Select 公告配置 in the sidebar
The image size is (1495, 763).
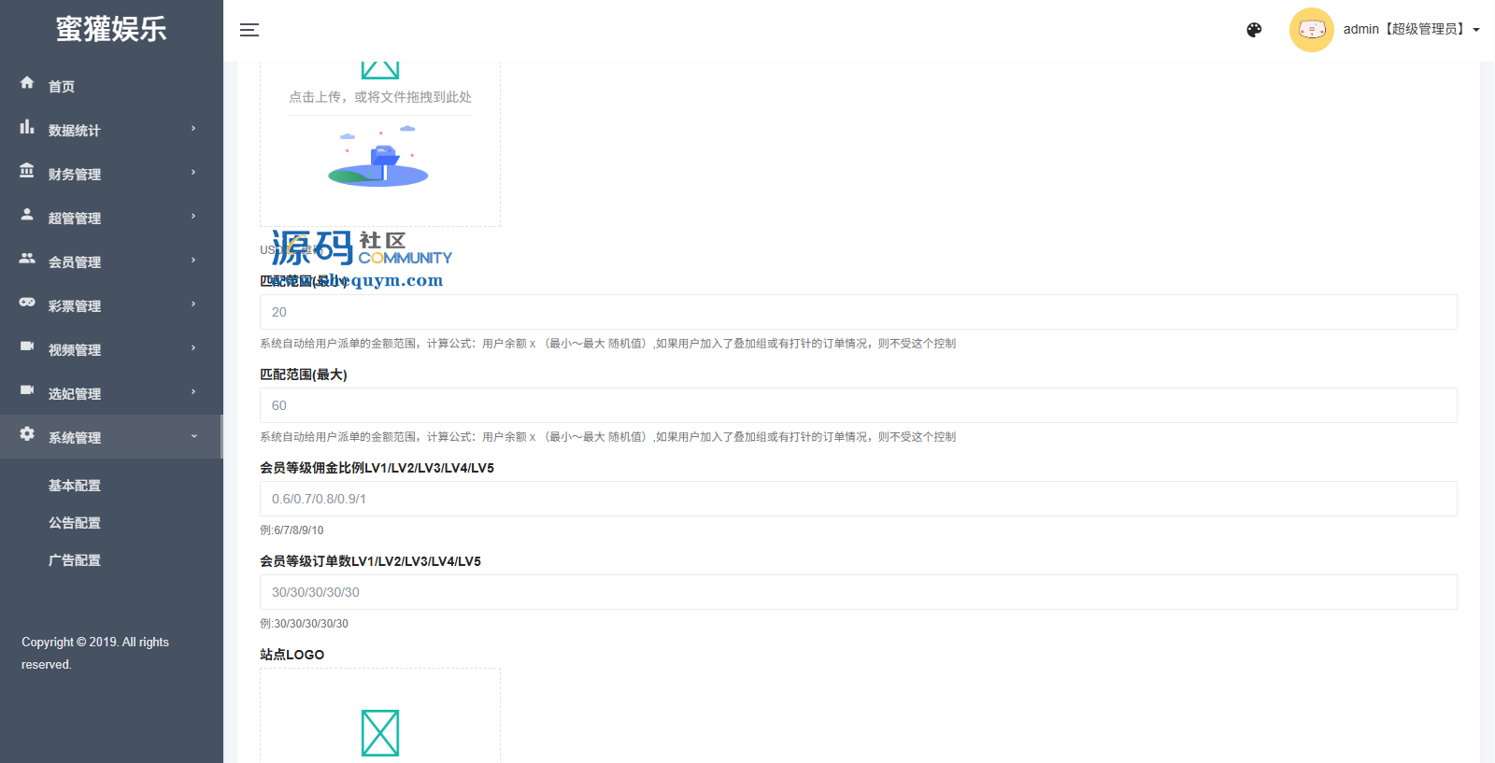coord(75,523)
